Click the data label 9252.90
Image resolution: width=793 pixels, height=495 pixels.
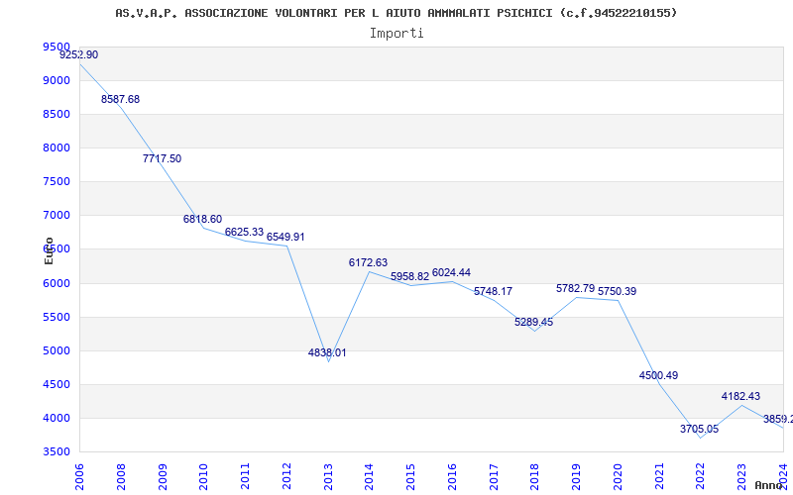[79, 54]
